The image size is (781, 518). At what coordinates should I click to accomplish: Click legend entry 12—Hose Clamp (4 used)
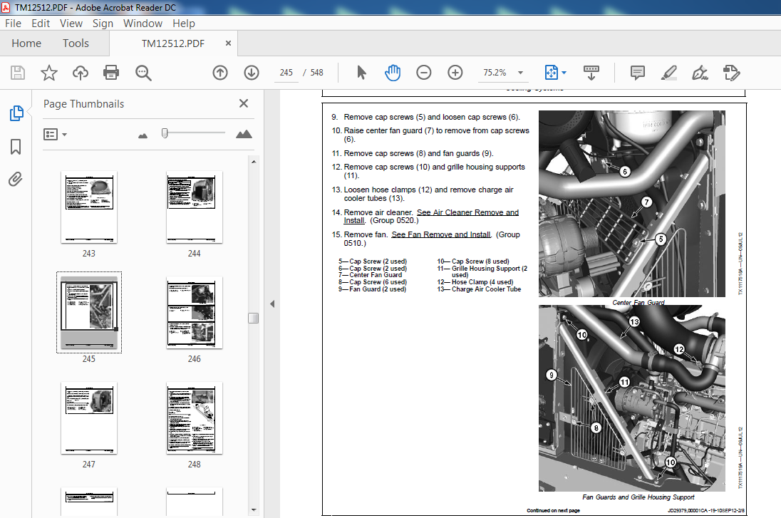[475, 282]
